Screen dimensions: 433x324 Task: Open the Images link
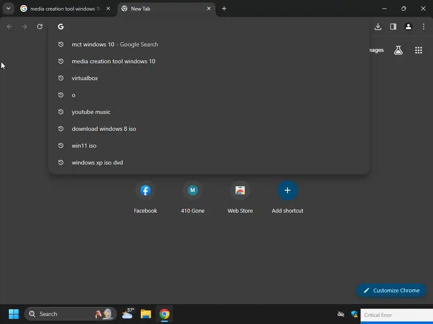[376, 50]
